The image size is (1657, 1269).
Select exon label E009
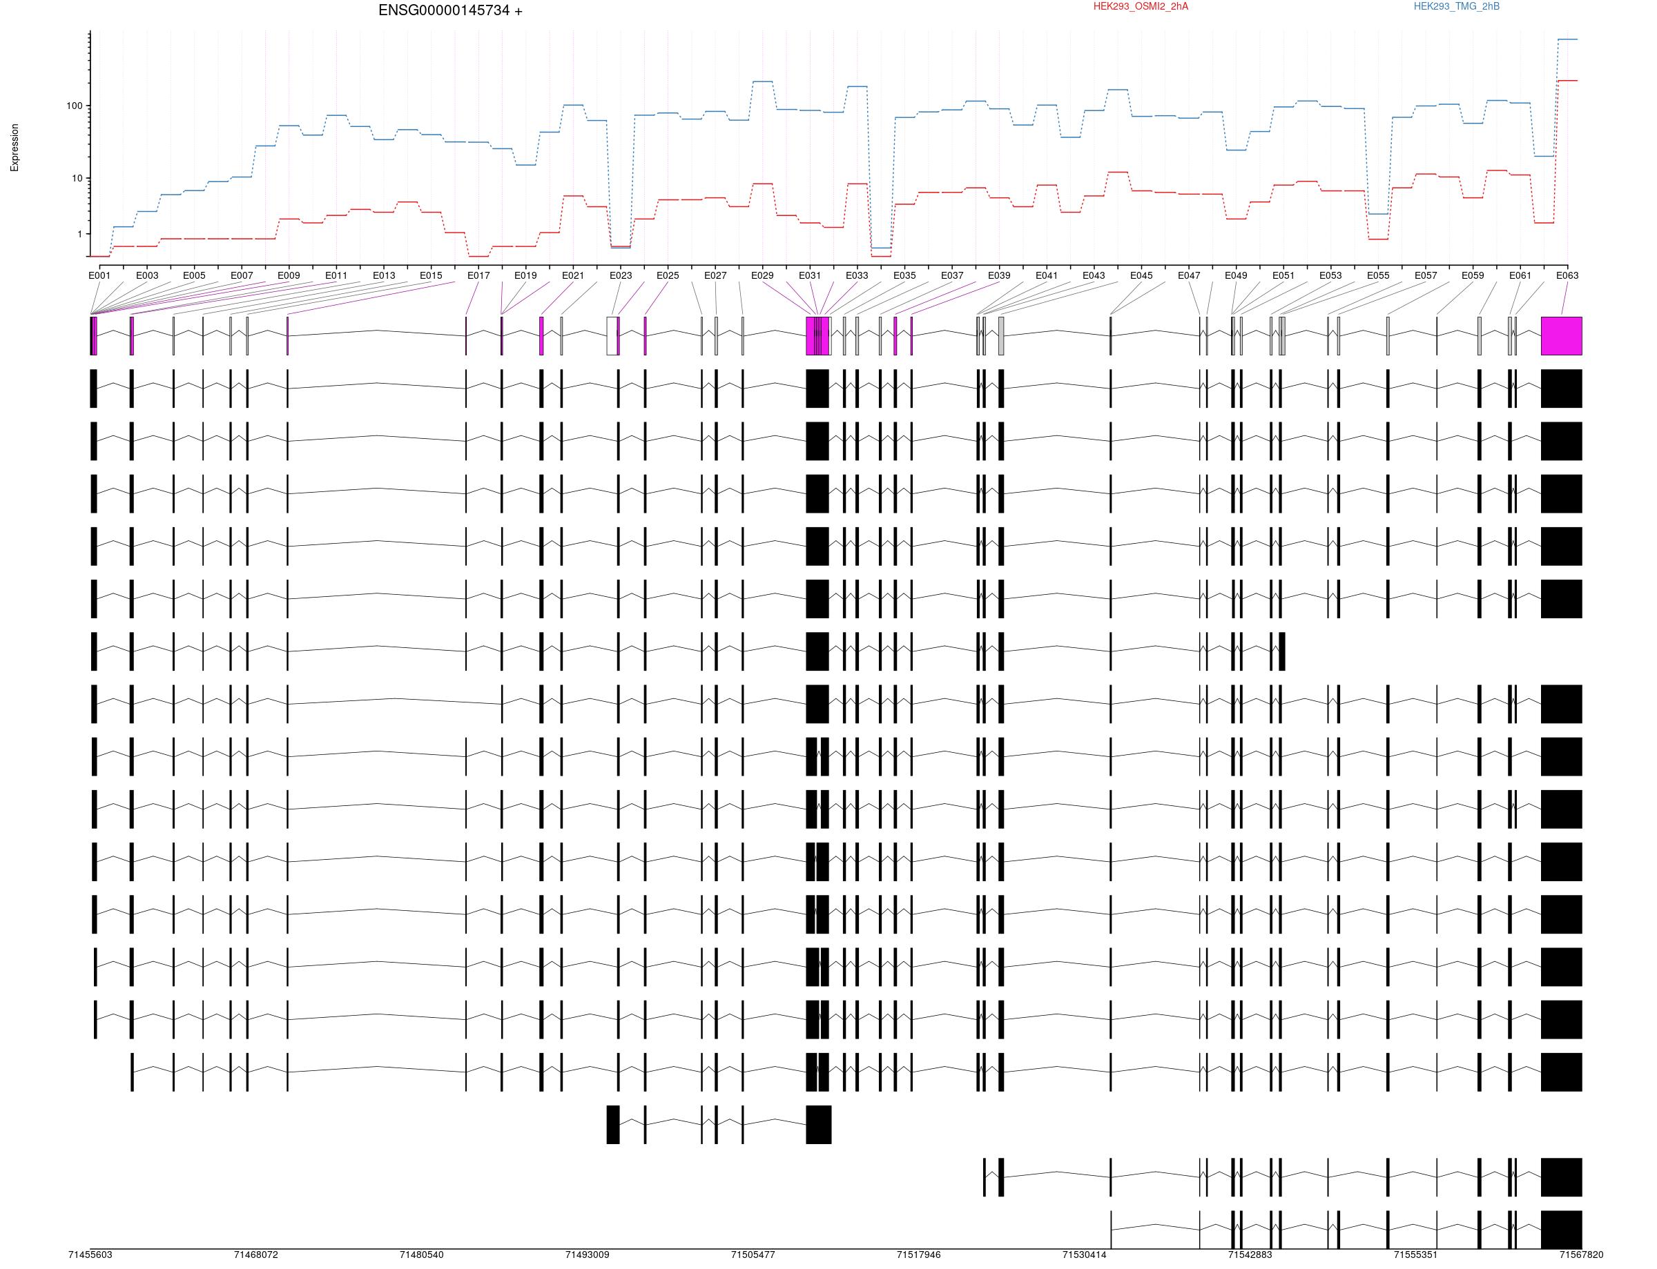point(289,276)
